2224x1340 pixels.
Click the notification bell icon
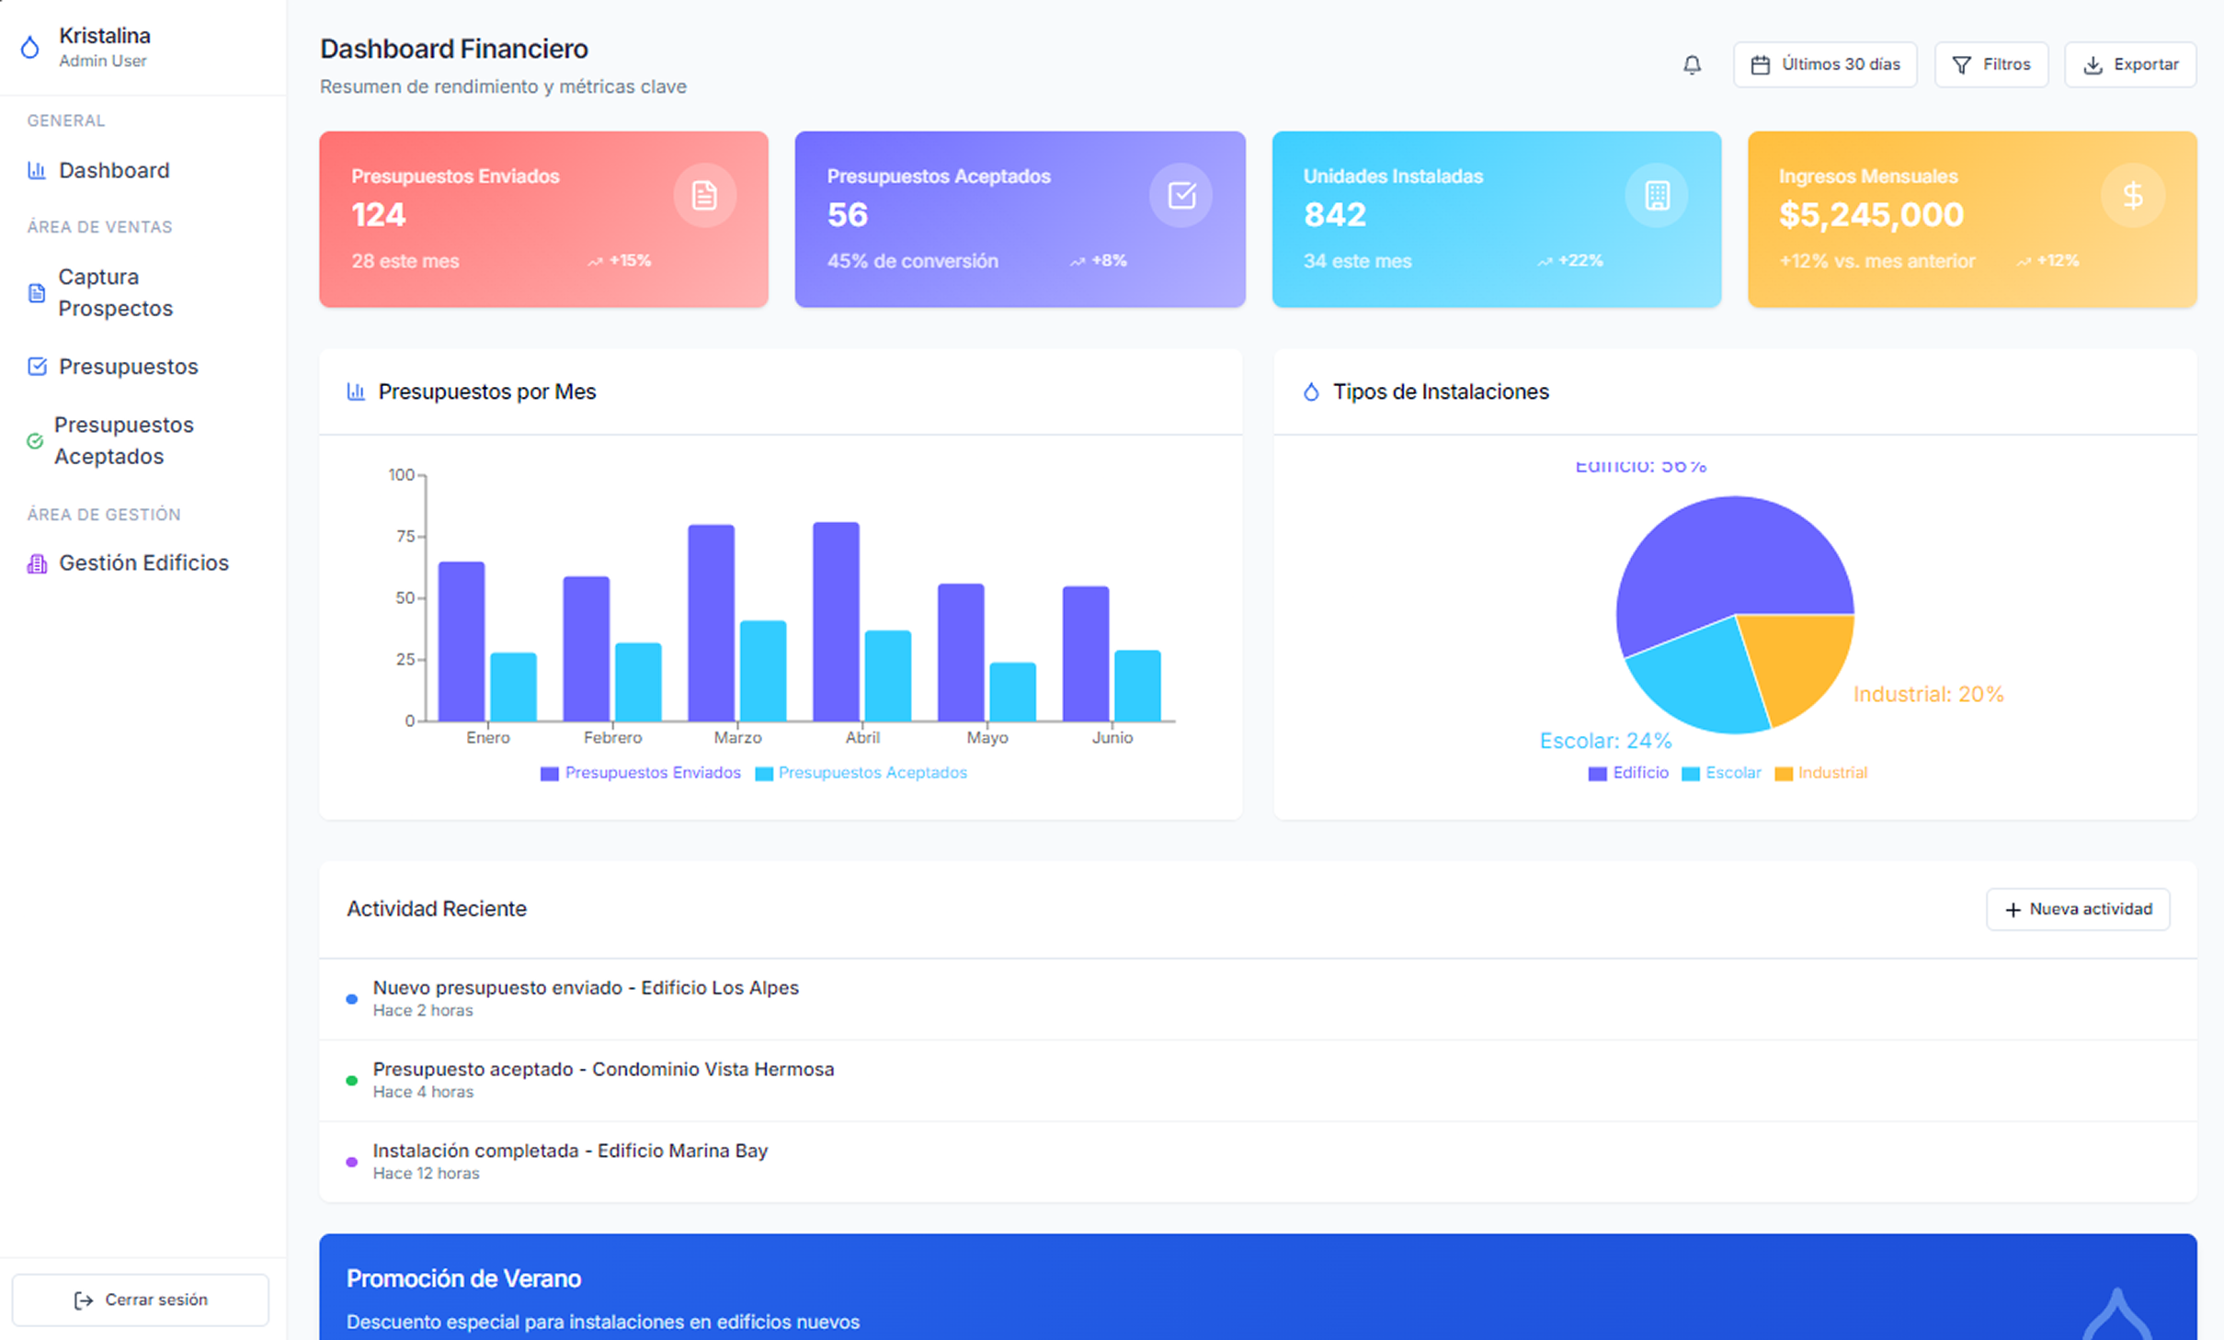[x=1691, y=64]
